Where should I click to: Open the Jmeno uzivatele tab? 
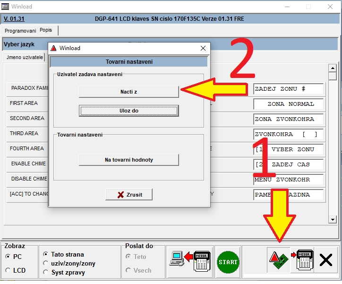pos(24,57)
